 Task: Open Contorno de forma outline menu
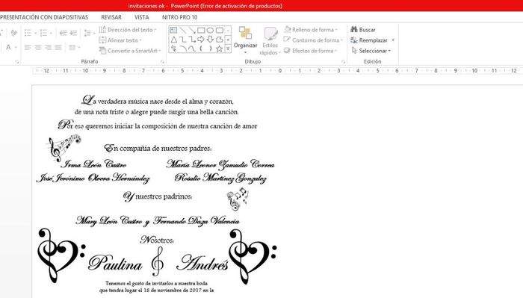[313, 40]
